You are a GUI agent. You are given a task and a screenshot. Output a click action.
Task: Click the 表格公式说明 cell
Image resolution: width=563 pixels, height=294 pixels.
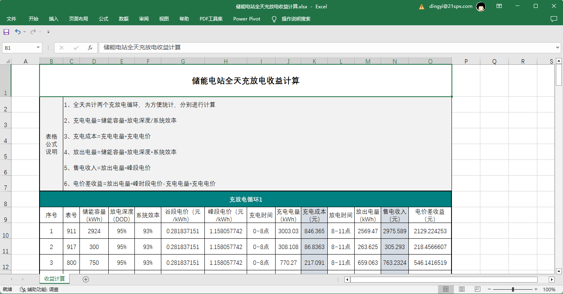(51, 144)
